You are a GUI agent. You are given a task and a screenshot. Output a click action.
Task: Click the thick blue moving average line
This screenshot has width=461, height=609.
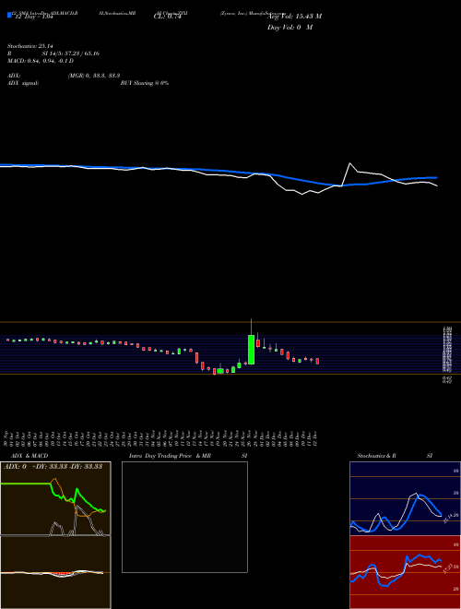[218, 171]
